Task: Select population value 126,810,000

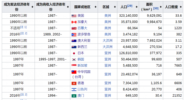Action: tap(128, 53)
